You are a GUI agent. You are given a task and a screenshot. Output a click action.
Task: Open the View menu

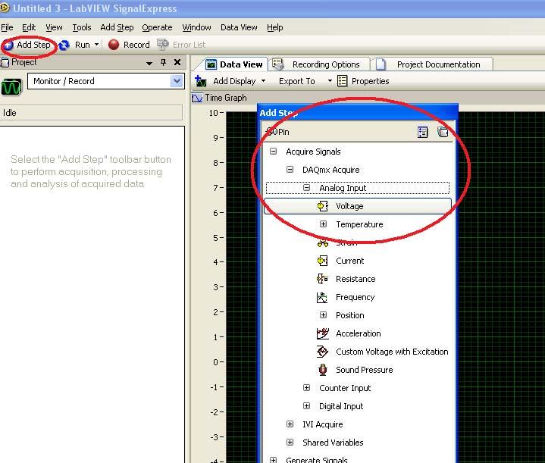coord(55,27)
